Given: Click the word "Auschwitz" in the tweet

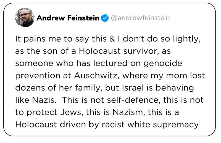Looking at the screenshot, I should (x=96, y=76).
